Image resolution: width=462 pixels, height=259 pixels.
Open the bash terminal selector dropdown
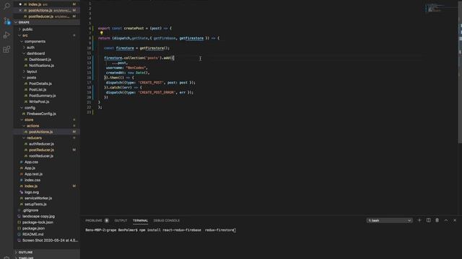[389, 220]
